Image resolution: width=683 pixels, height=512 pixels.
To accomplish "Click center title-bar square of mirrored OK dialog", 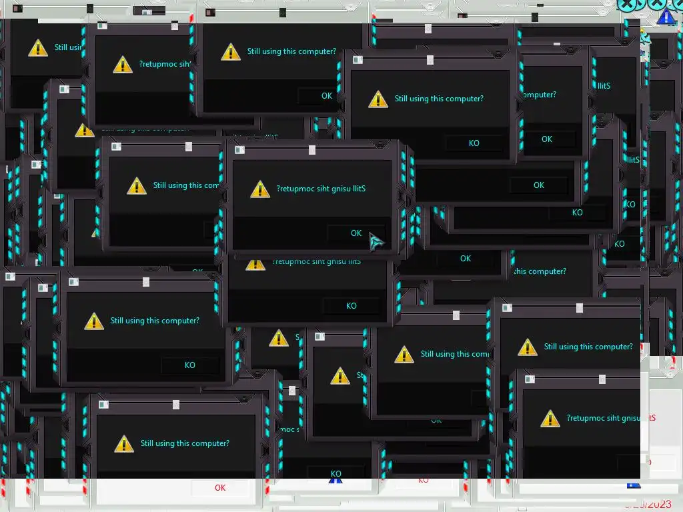I will [312, 150].
